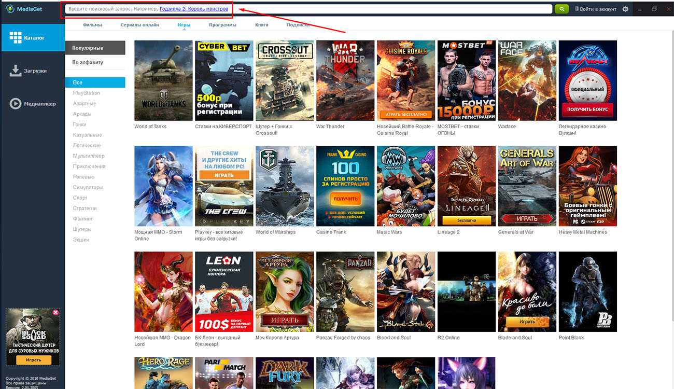Click ИГРАТЬ БЕСПЛАТНО on Cuisine Royale
The width and height of the screenshot is (674, 389).
pyautogui.click(x=406, y=114)
